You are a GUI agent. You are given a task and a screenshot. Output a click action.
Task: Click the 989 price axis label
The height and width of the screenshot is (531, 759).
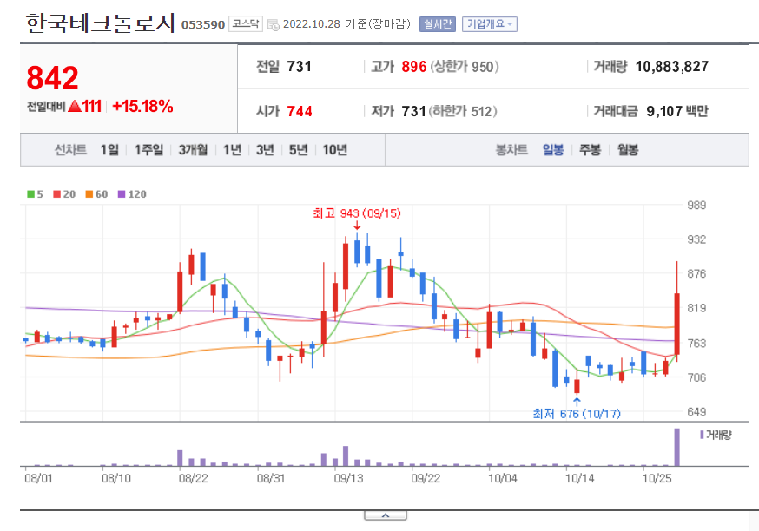tap(696, 205)
